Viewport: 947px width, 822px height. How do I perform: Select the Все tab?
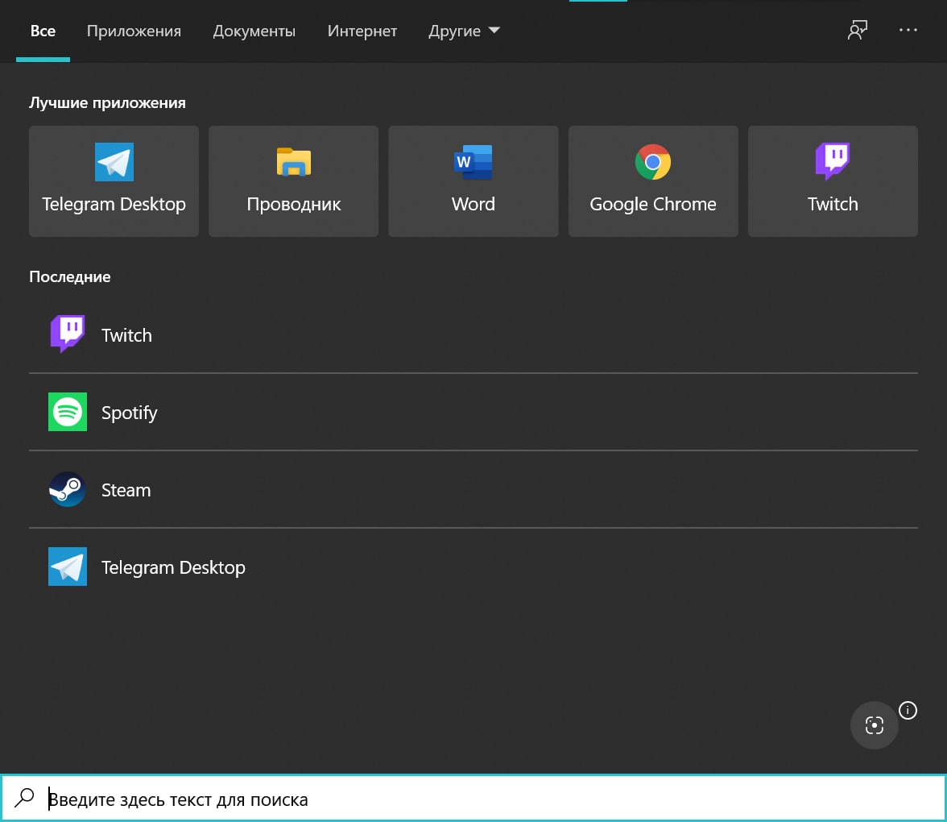tap(43, 31)
